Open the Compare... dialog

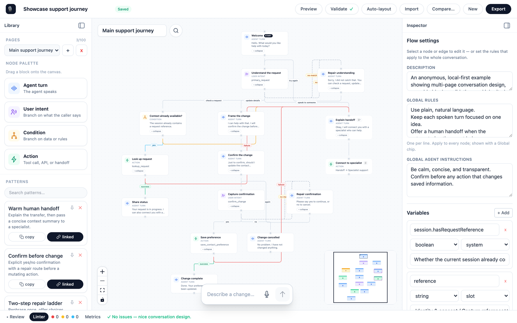point(443,9)
